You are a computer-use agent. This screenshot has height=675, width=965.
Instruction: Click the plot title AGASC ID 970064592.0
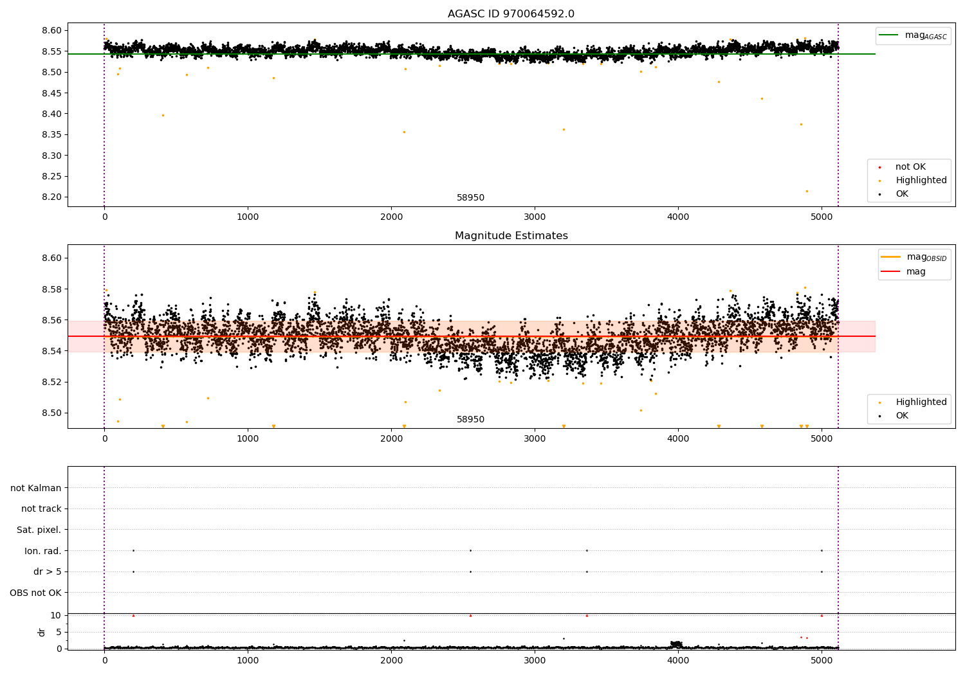pyautogui.click(x=511, y=14)
